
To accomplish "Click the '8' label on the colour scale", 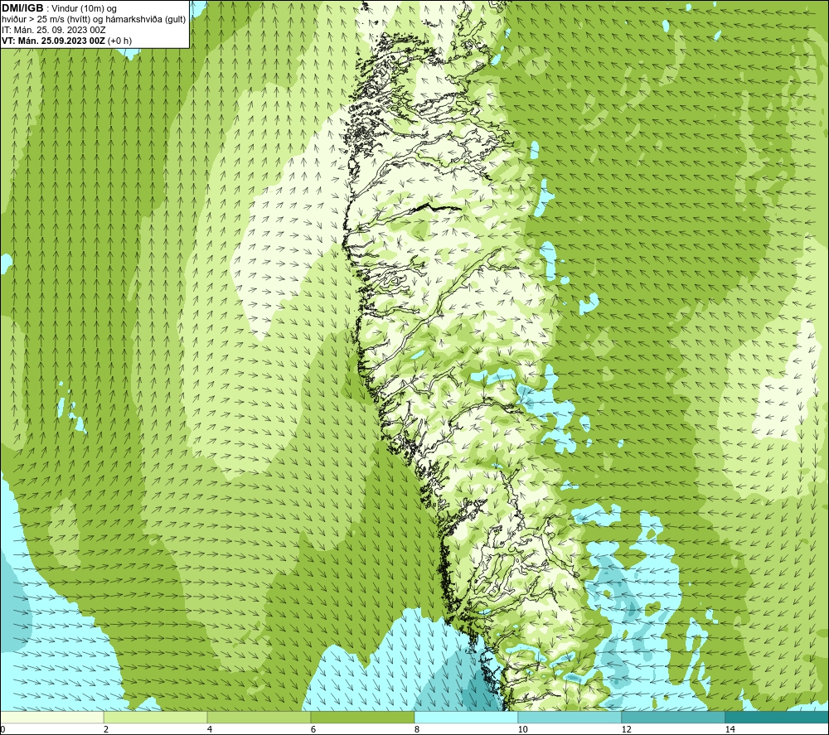I will click(x=417, y=729).
